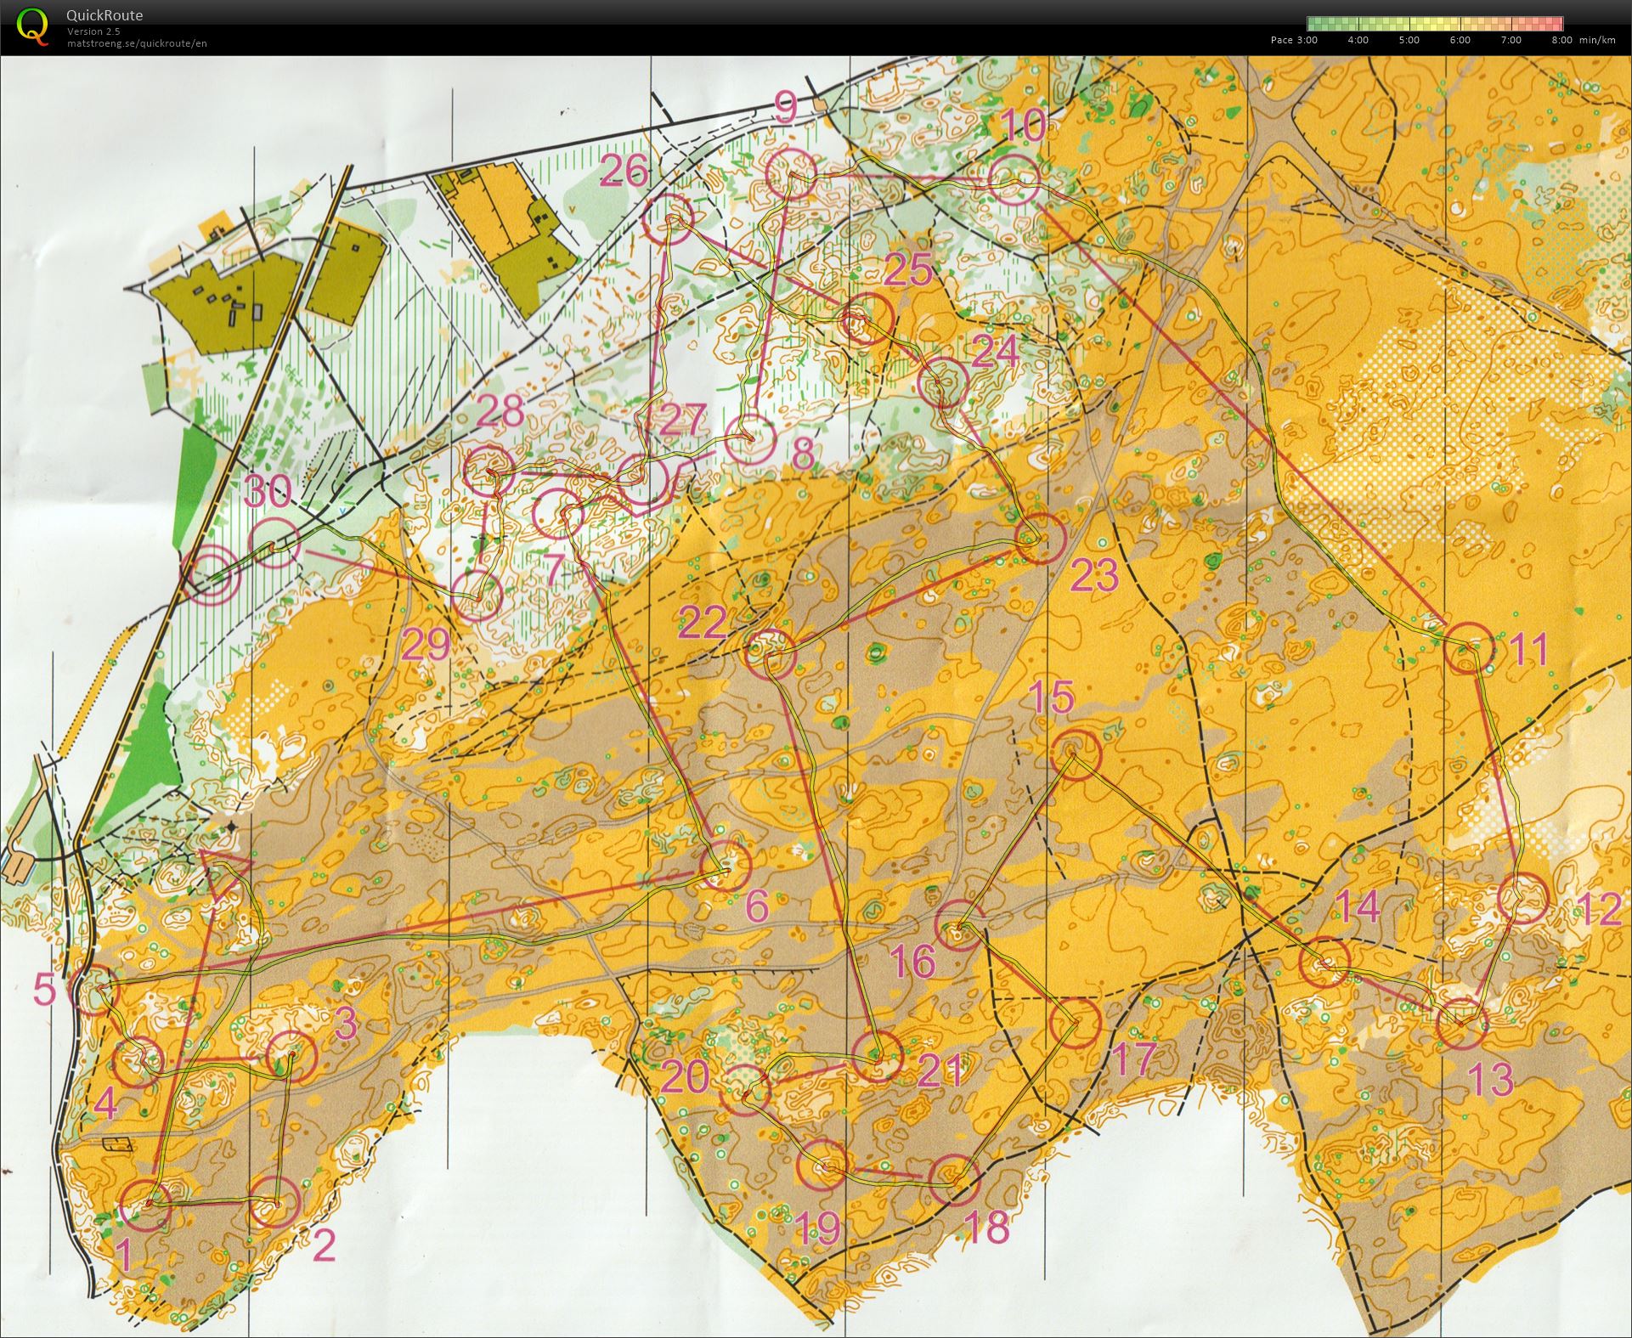Select control number 3 label
The image size is (1632, 1338).
[x=345, y=1025]
